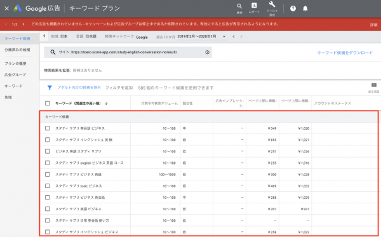Click the 100~1000 search volume cell
This screenshot has height=237, width=381.
pyautogui.click(x=167, y=175)
